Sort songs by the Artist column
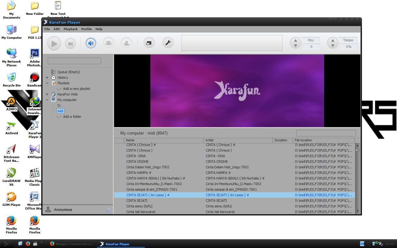This screenshot has height=248, width=397. tap(238, 140)
